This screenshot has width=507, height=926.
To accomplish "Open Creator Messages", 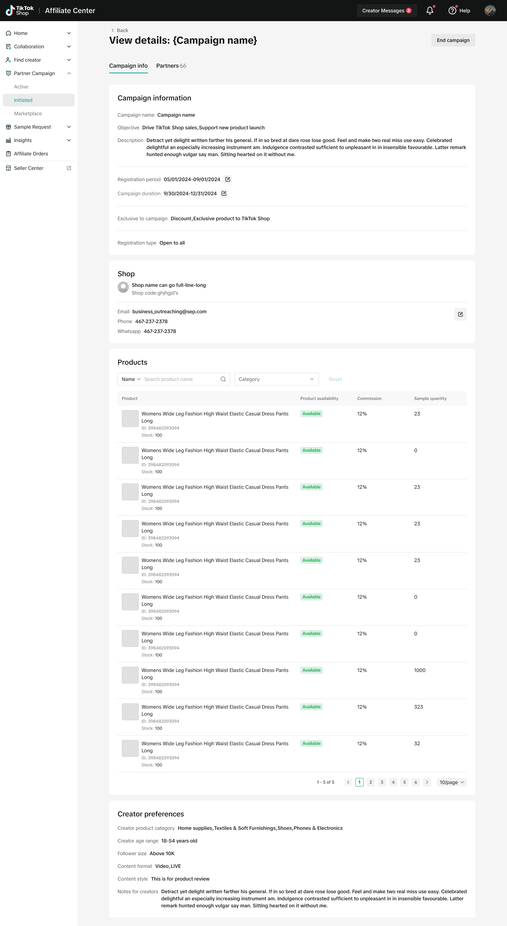I will 386,11.
